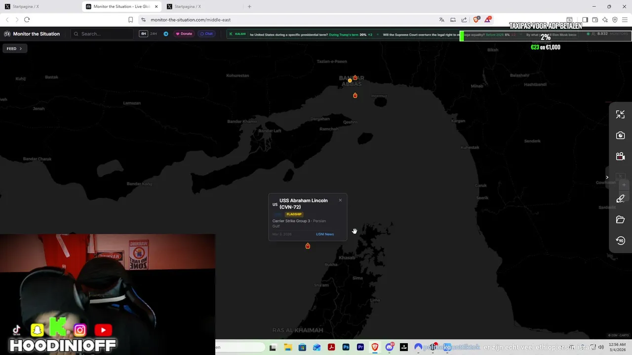Close the USS Abraham Lincoln popup
Viewport: 632px width, 355px height.
point(340,200)
